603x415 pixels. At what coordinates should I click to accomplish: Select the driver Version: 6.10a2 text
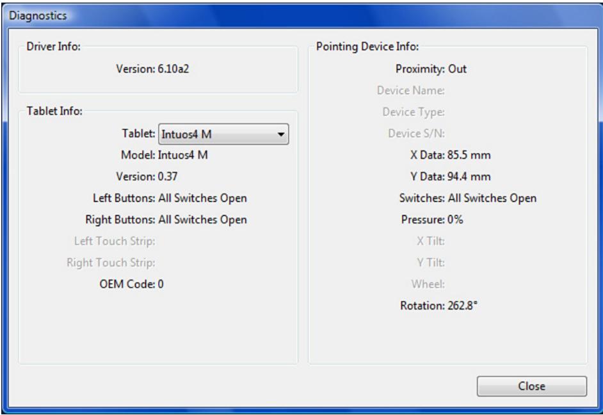pos(153,69)
